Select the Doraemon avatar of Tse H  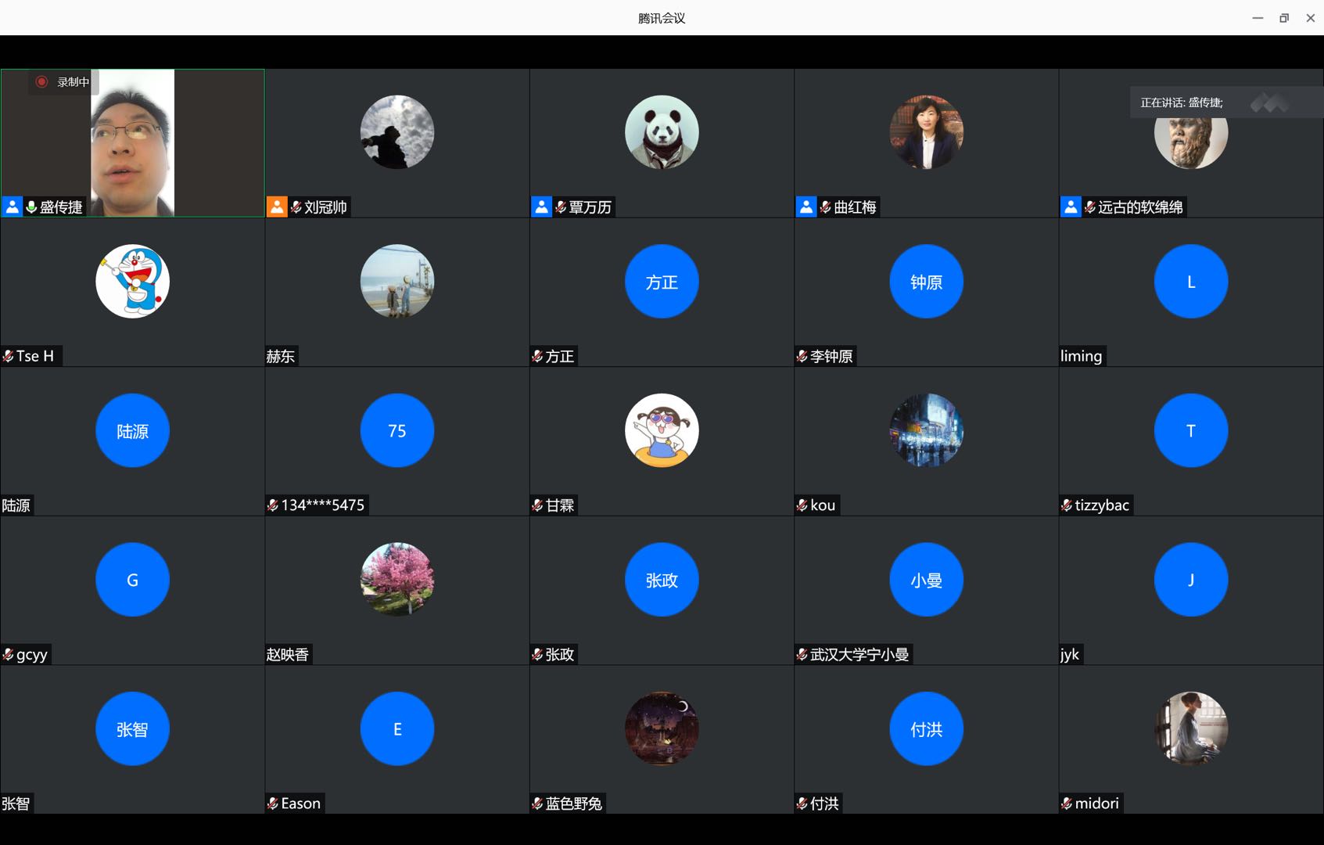click(132, 282)
